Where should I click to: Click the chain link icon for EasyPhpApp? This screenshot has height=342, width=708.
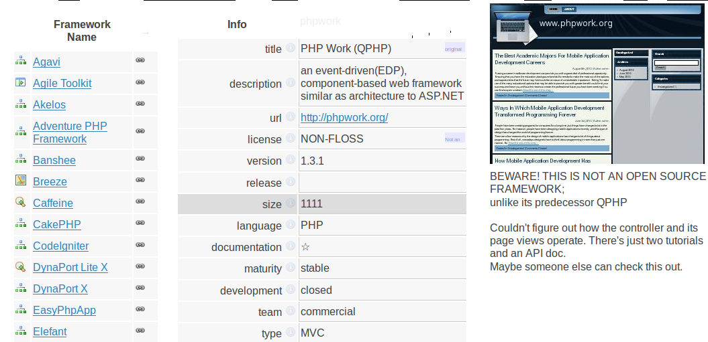(x=140, y=309)
